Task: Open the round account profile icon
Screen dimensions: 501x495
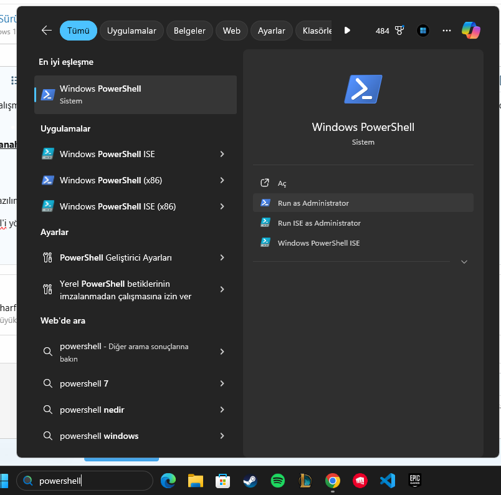Action: pyautogui.click(x=423, y=31)
